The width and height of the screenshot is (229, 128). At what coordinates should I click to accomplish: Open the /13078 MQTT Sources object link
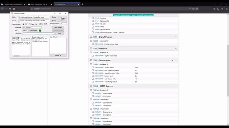pos(96,86)
